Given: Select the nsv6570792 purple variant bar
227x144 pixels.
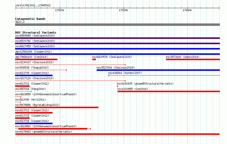Looking at the screenshot, I should [117, 43].
